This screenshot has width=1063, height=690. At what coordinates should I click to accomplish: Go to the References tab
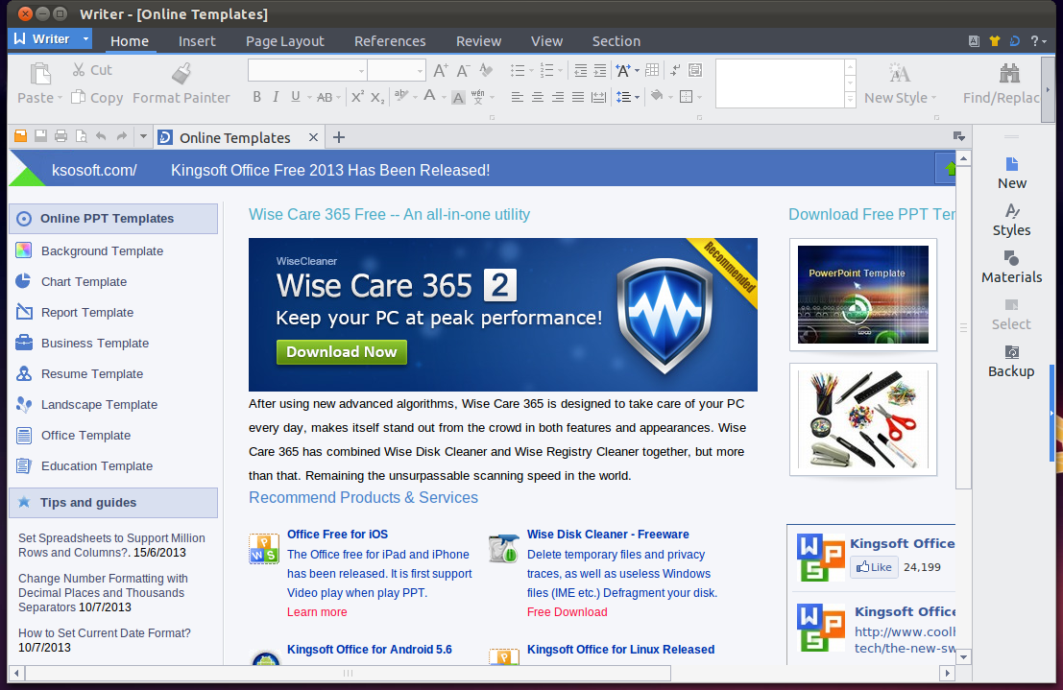390,41
